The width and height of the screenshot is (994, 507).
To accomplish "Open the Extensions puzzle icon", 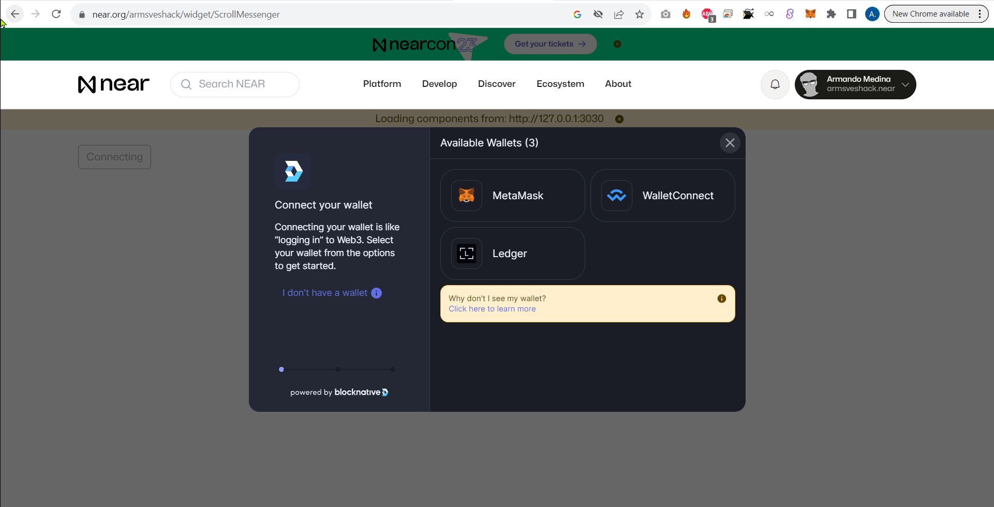I will click(831, 14).
